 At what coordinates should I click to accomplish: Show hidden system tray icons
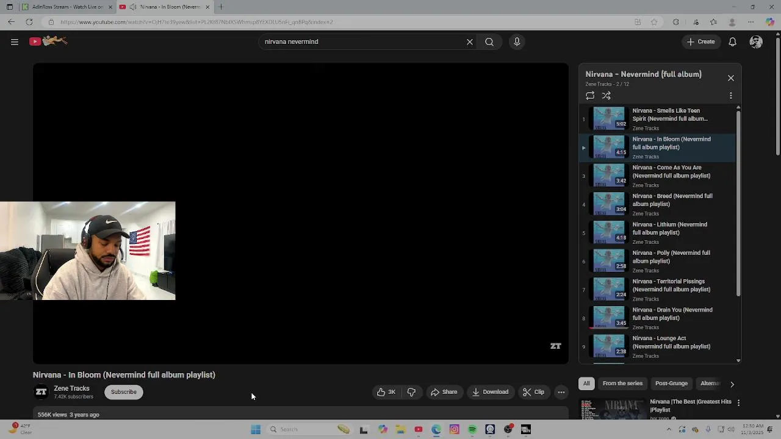coord(669,429)
